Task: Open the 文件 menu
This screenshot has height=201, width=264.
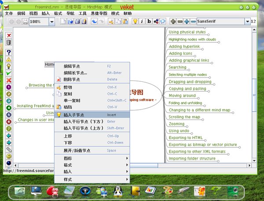Action: [9, 14]
